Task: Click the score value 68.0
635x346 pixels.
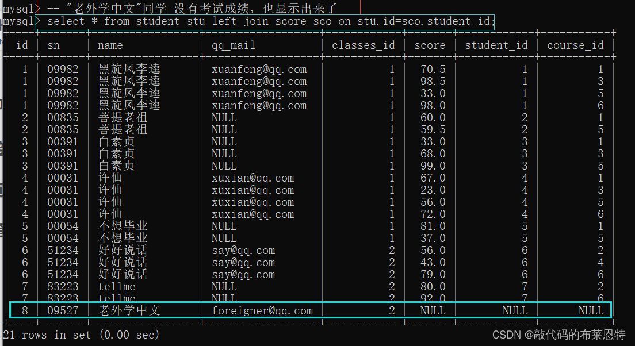Action: coord(433,154)
